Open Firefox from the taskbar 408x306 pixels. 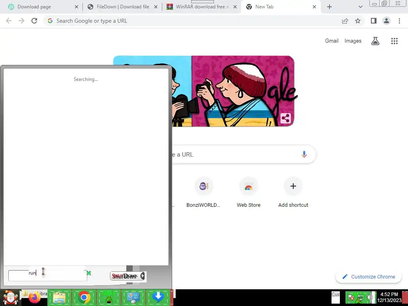pos(34,298)
